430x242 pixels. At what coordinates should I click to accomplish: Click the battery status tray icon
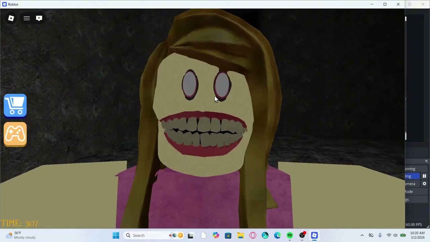(x=403, y=235)
